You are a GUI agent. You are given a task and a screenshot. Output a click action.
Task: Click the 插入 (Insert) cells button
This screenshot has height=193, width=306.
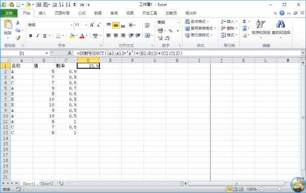click(x=229, y=21)
